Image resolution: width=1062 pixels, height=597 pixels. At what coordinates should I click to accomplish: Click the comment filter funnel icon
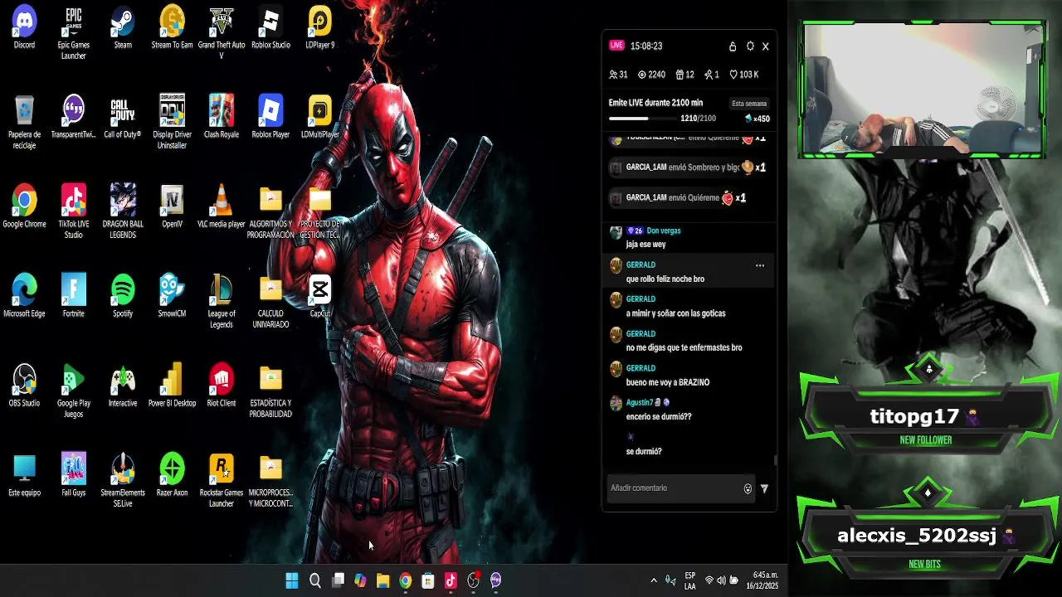click(x=764, y=489)
